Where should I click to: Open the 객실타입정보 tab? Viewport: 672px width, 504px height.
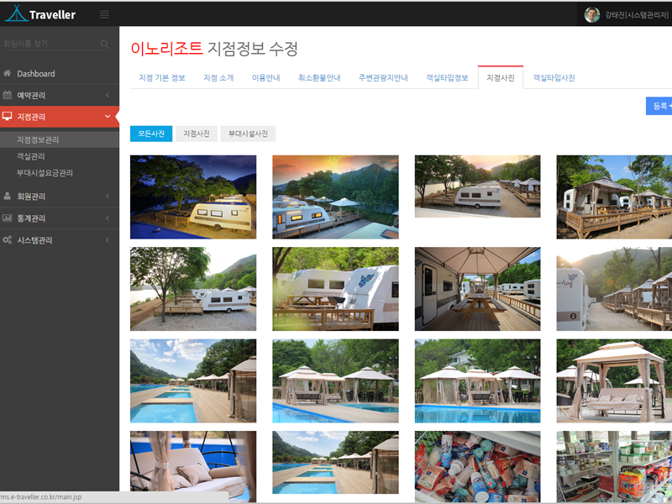point(447,77)
